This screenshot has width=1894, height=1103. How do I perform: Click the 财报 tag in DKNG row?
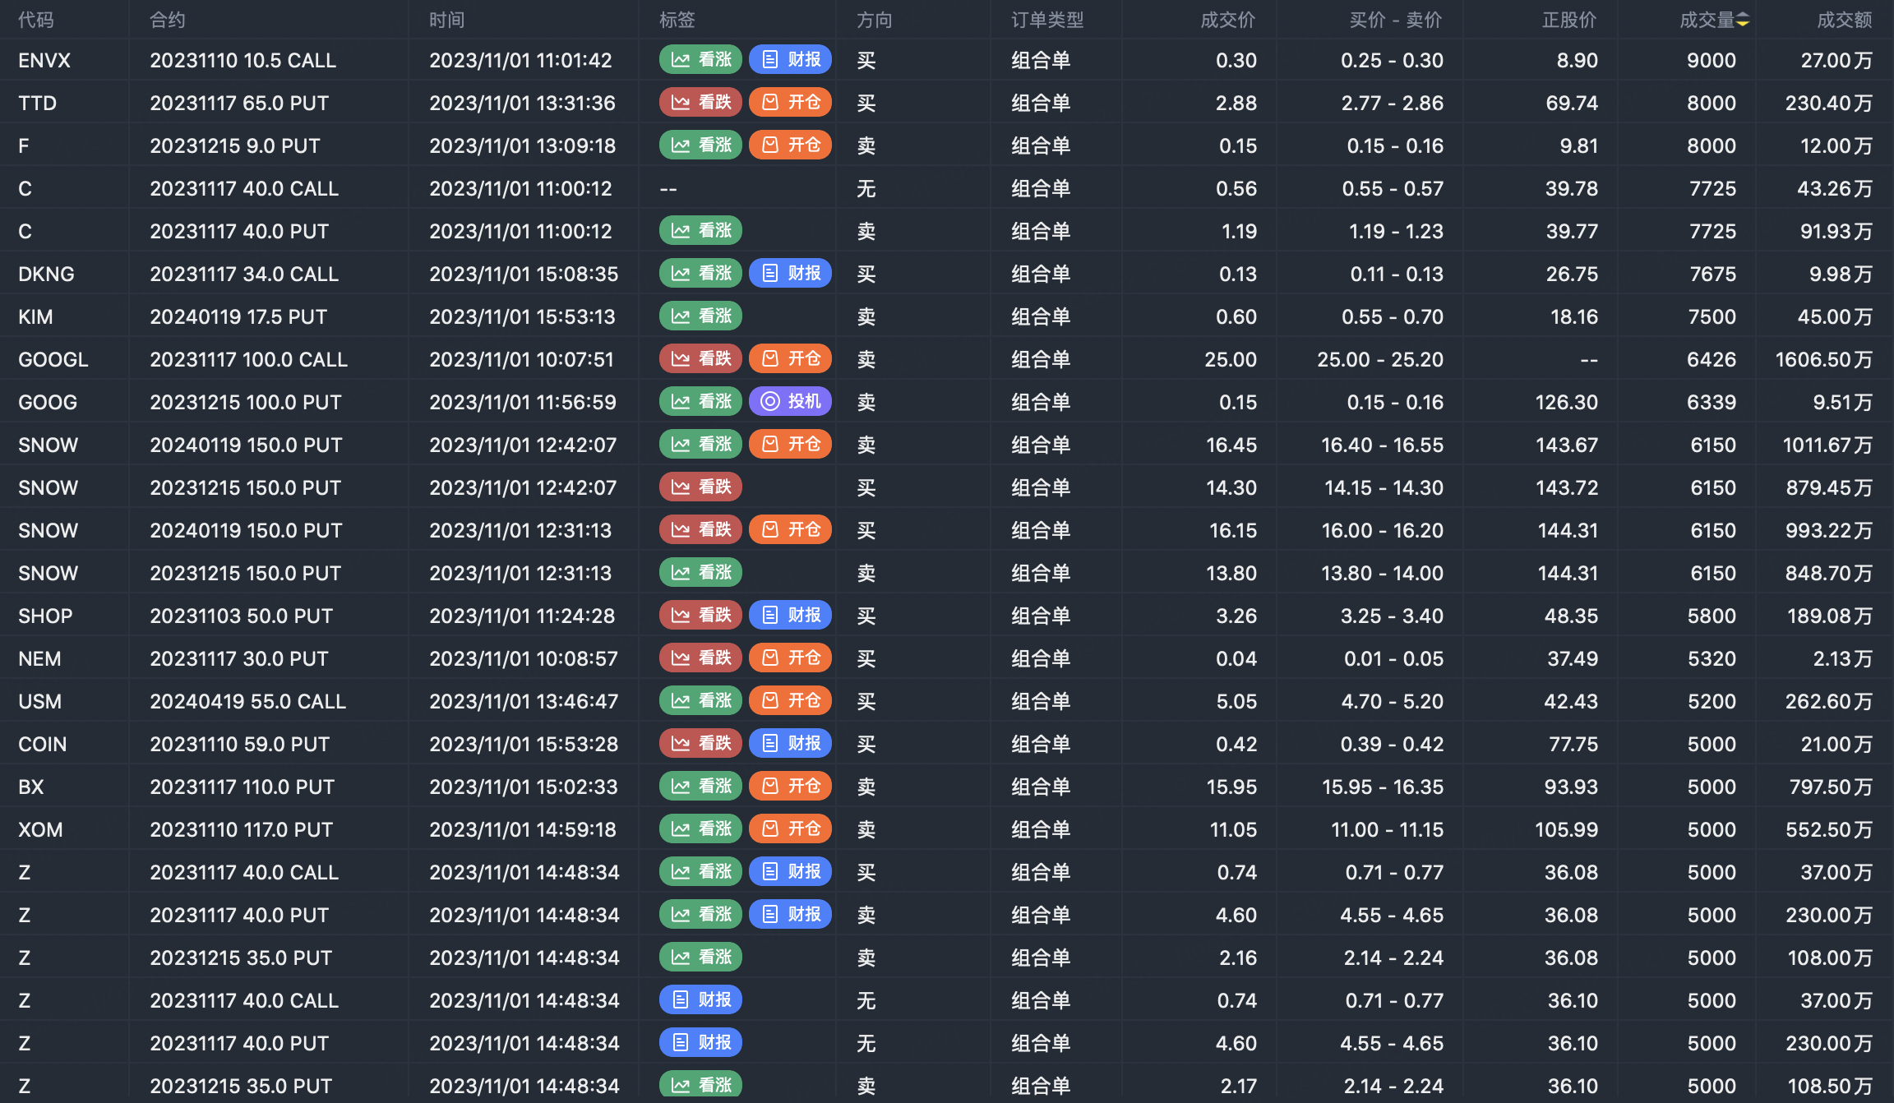click(791, 273)
